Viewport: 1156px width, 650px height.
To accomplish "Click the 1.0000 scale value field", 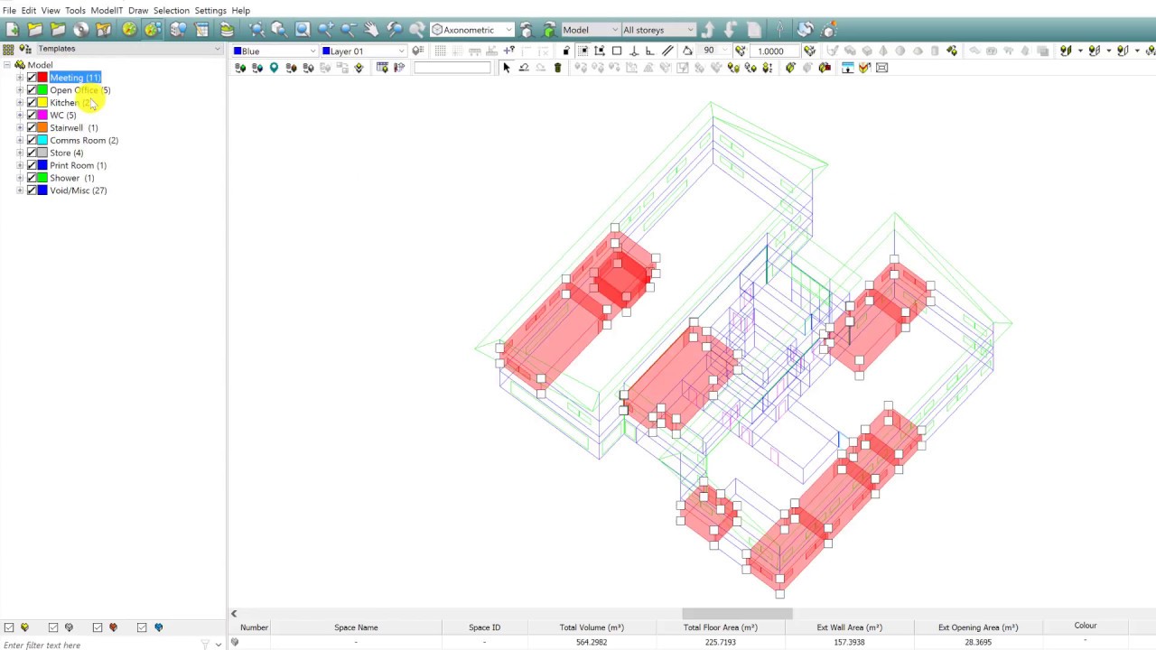I will click(x=775, y=51).
